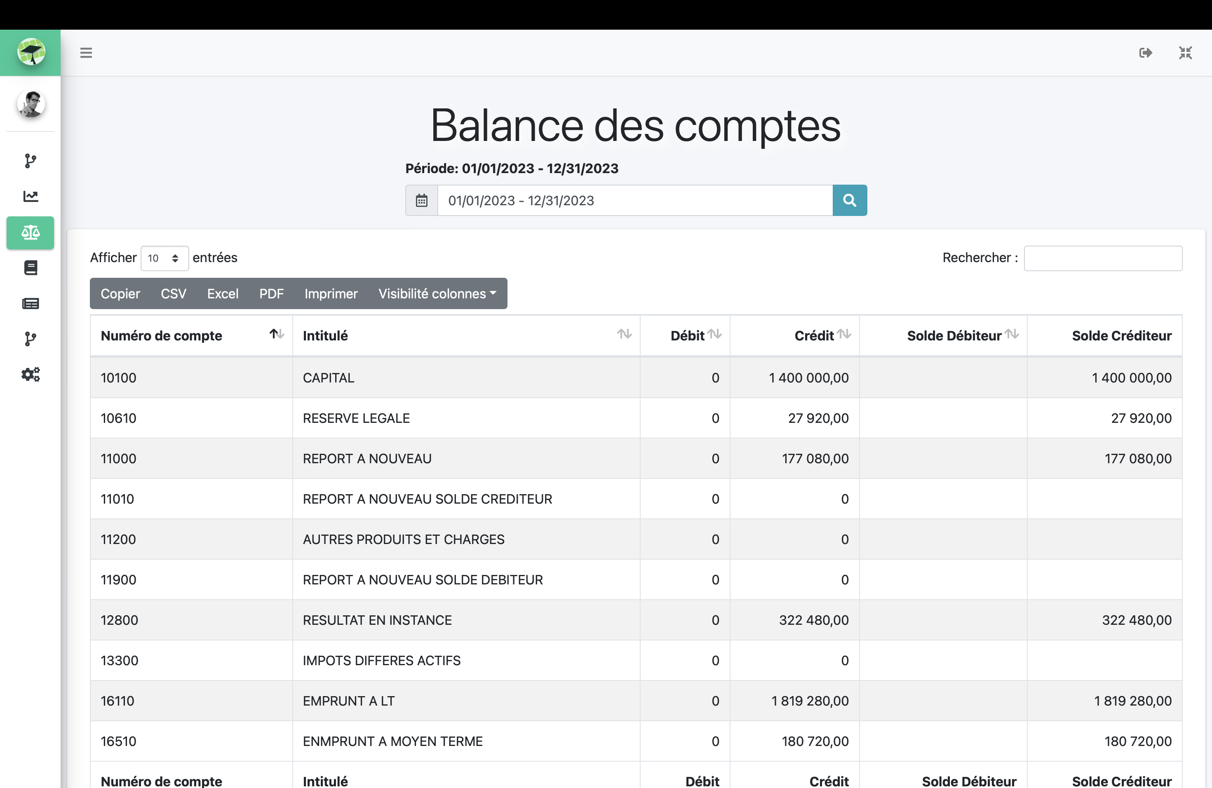Click the Rechercher input field
This screenshot has height=788, width=1212.
[1102, 258]
